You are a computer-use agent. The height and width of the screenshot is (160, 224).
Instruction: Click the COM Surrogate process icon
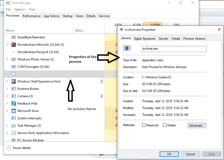[14, 67]
